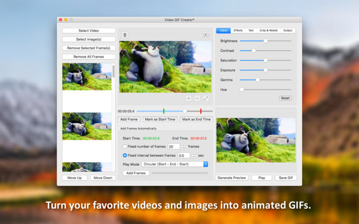Select Fixed number of frames option
Viewport: 359px width, 224px height.
click(125, 146)
